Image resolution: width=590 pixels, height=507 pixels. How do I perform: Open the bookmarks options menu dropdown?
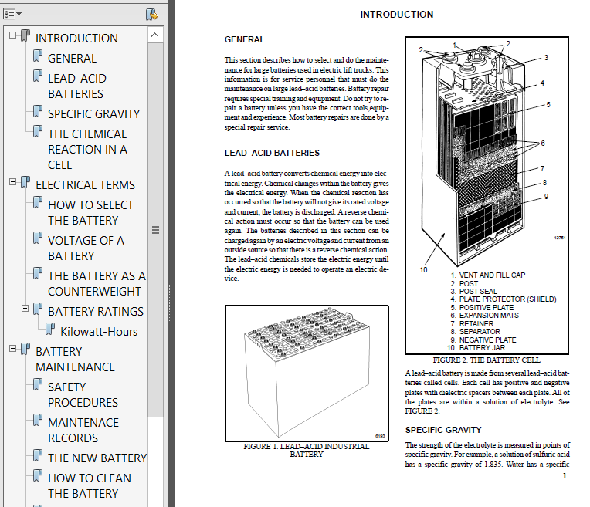[12, 15]
